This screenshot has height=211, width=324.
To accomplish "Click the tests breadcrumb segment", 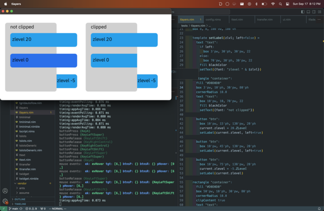I will (184, 26).
